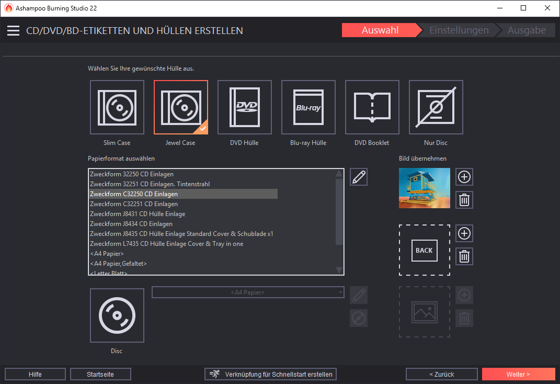Open the hamburger main menu
Viewport: 560px width, 384px height.
13,31
